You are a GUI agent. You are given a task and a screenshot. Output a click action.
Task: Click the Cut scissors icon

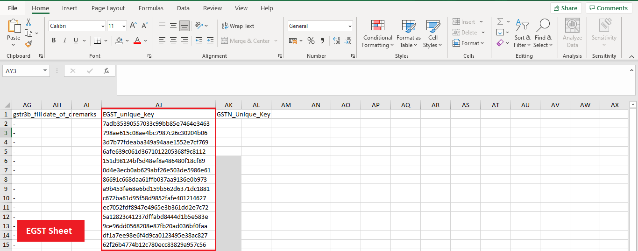coord(28,22)
